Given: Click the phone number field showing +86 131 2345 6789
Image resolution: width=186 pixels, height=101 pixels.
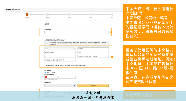Looking at the screenshot, I should [60, 77].
